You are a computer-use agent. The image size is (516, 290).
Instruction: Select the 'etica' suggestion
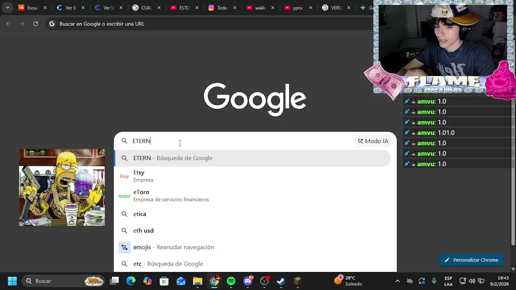252,214
